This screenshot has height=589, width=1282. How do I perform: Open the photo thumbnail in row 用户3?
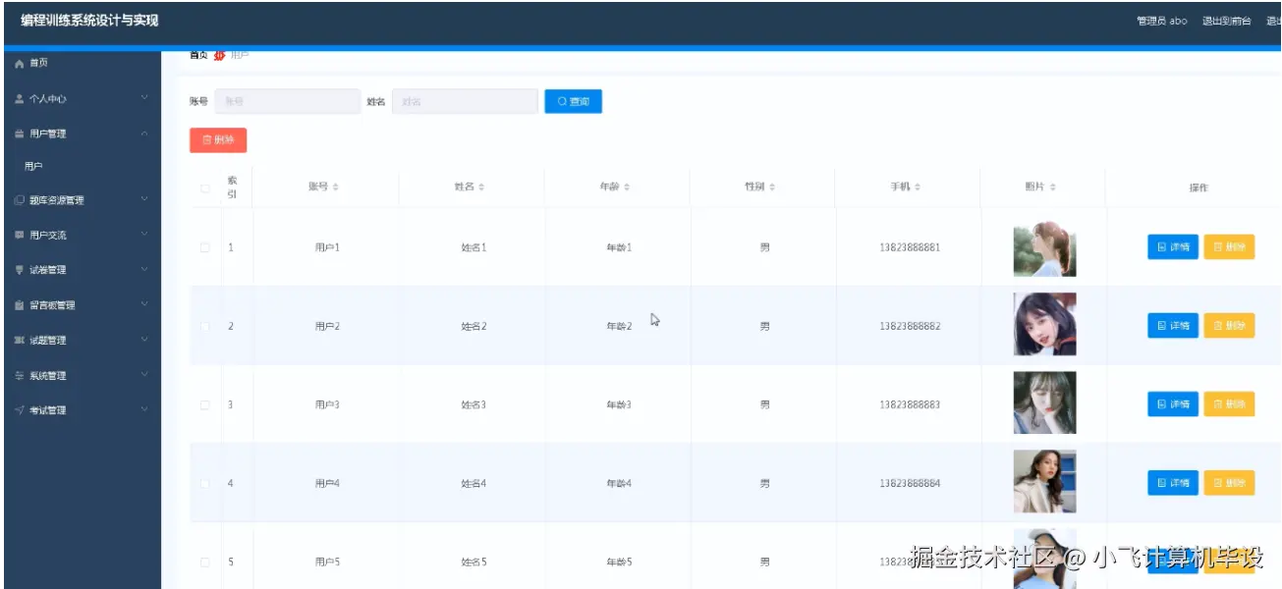[1044, 402]
